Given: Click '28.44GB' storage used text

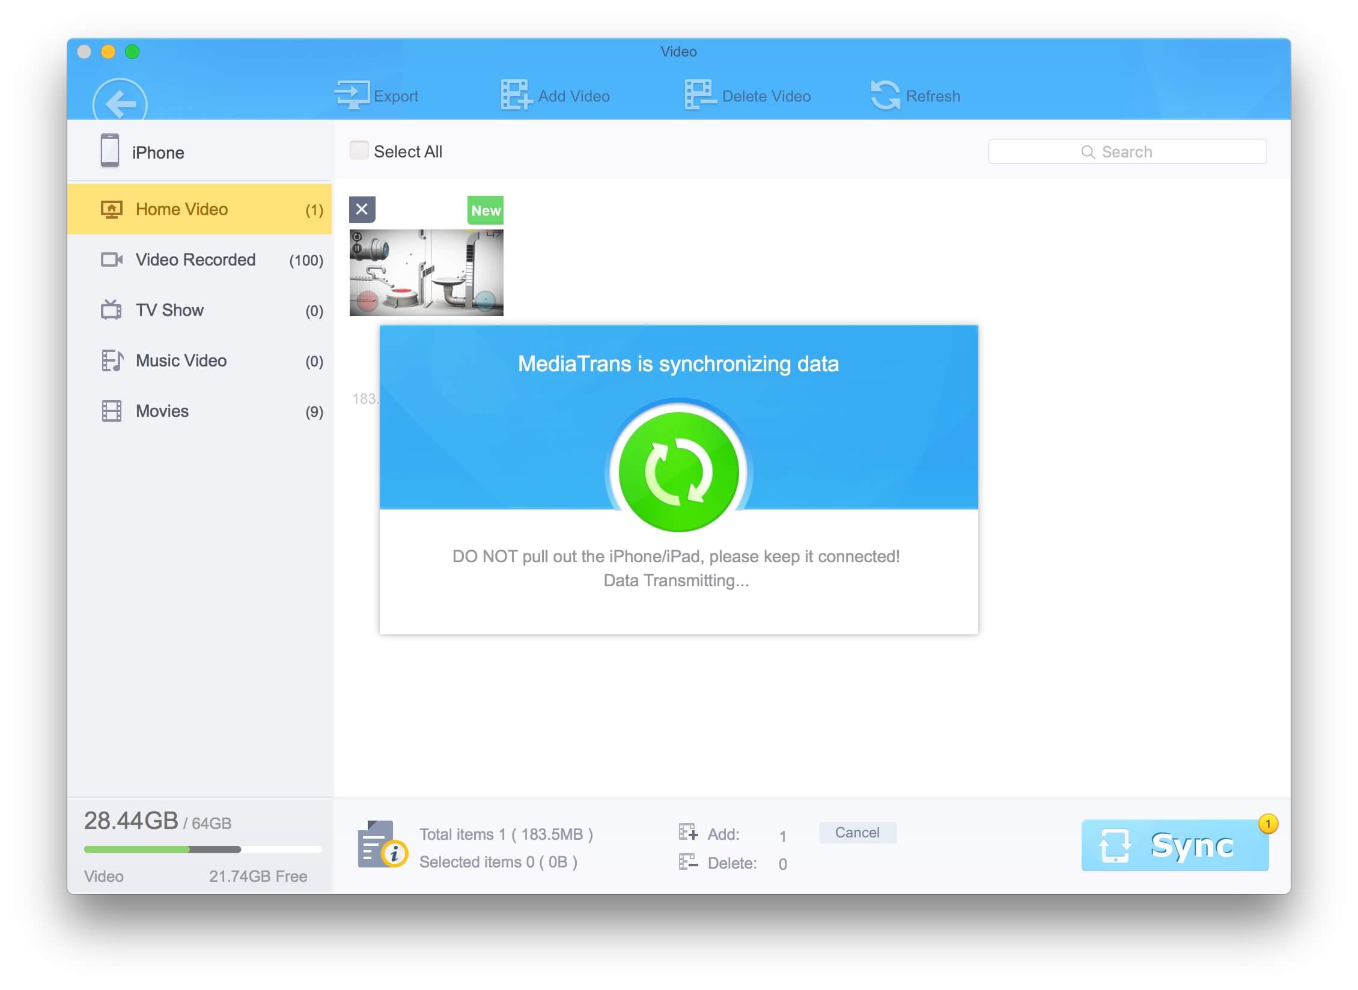Looking at the screenshot, I should (x=131, y=821).
